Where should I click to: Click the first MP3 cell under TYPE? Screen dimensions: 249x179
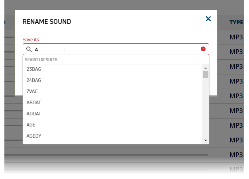(236, 37)
